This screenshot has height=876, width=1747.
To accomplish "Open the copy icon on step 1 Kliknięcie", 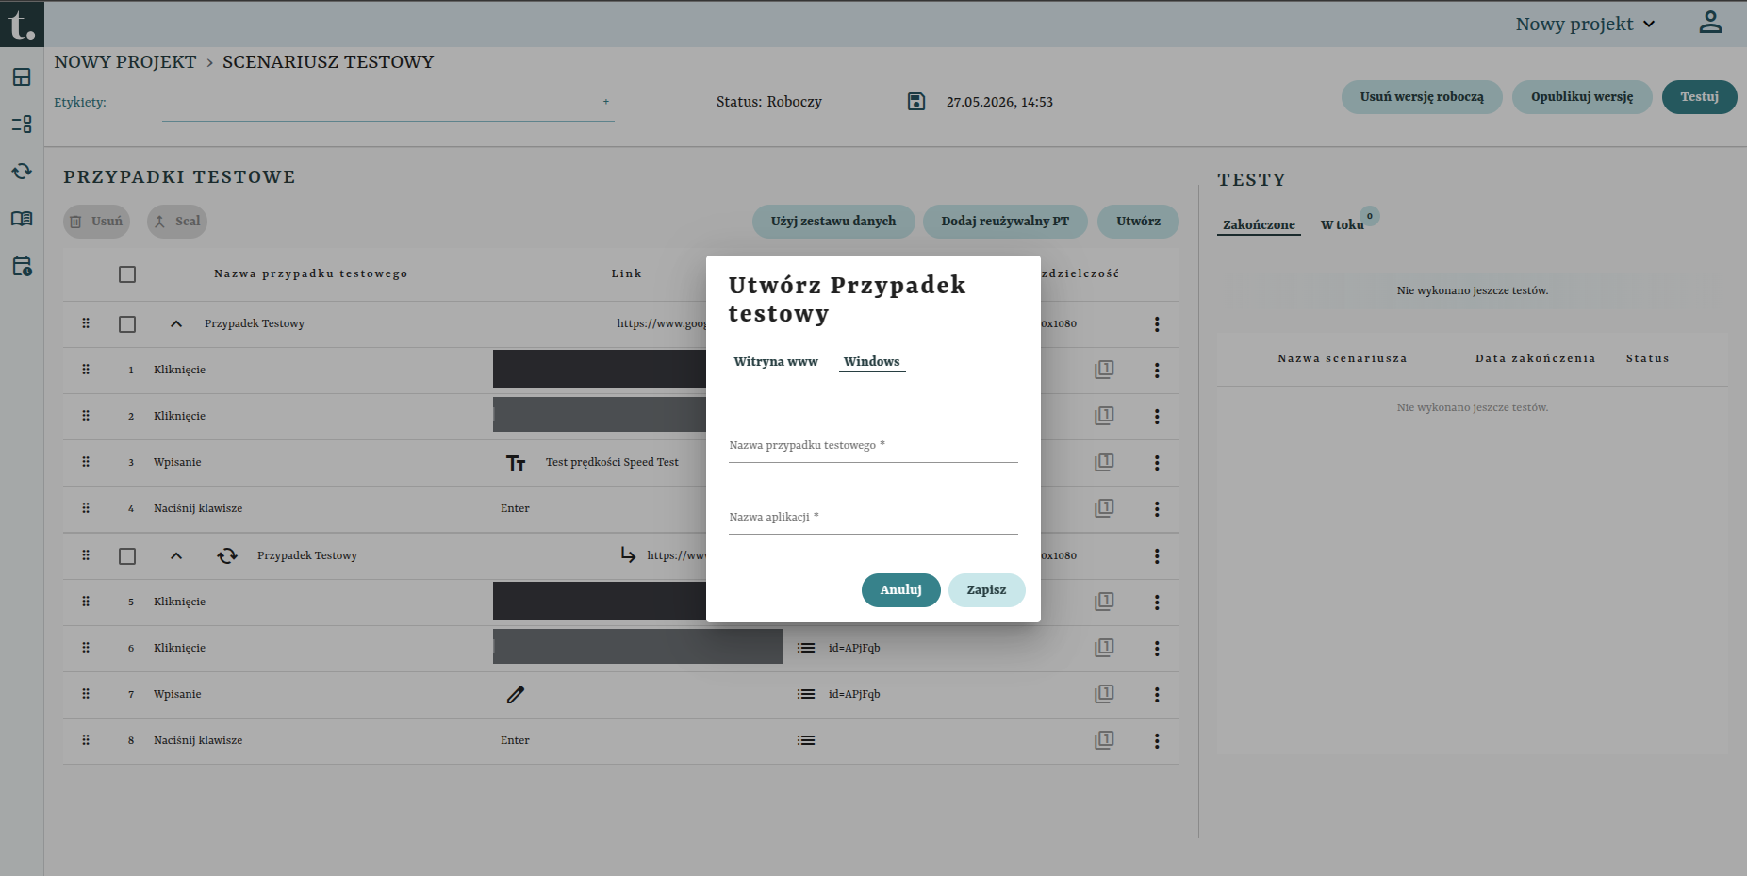I will [1104, 370].
